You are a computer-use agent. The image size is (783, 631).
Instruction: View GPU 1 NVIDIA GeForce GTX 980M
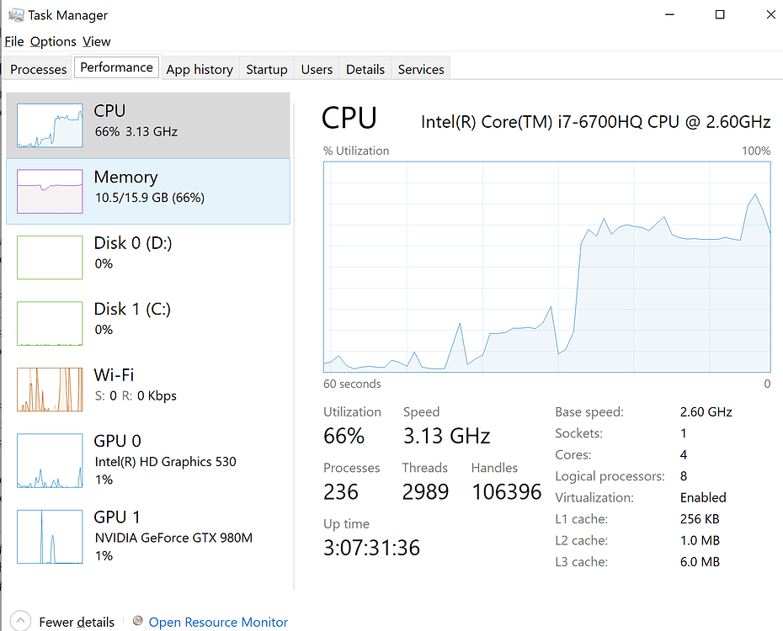[173, 536]
